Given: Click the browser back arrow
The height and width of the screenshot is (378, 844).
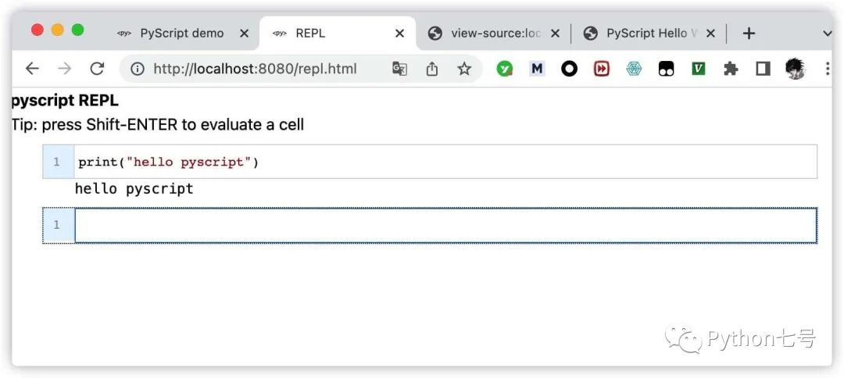Looking at the screenshot, I should click(32, 69).
